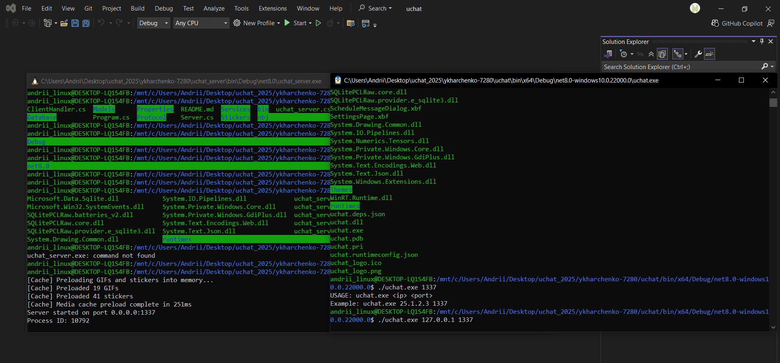Click the Open File folder icon

pos(64,23)
